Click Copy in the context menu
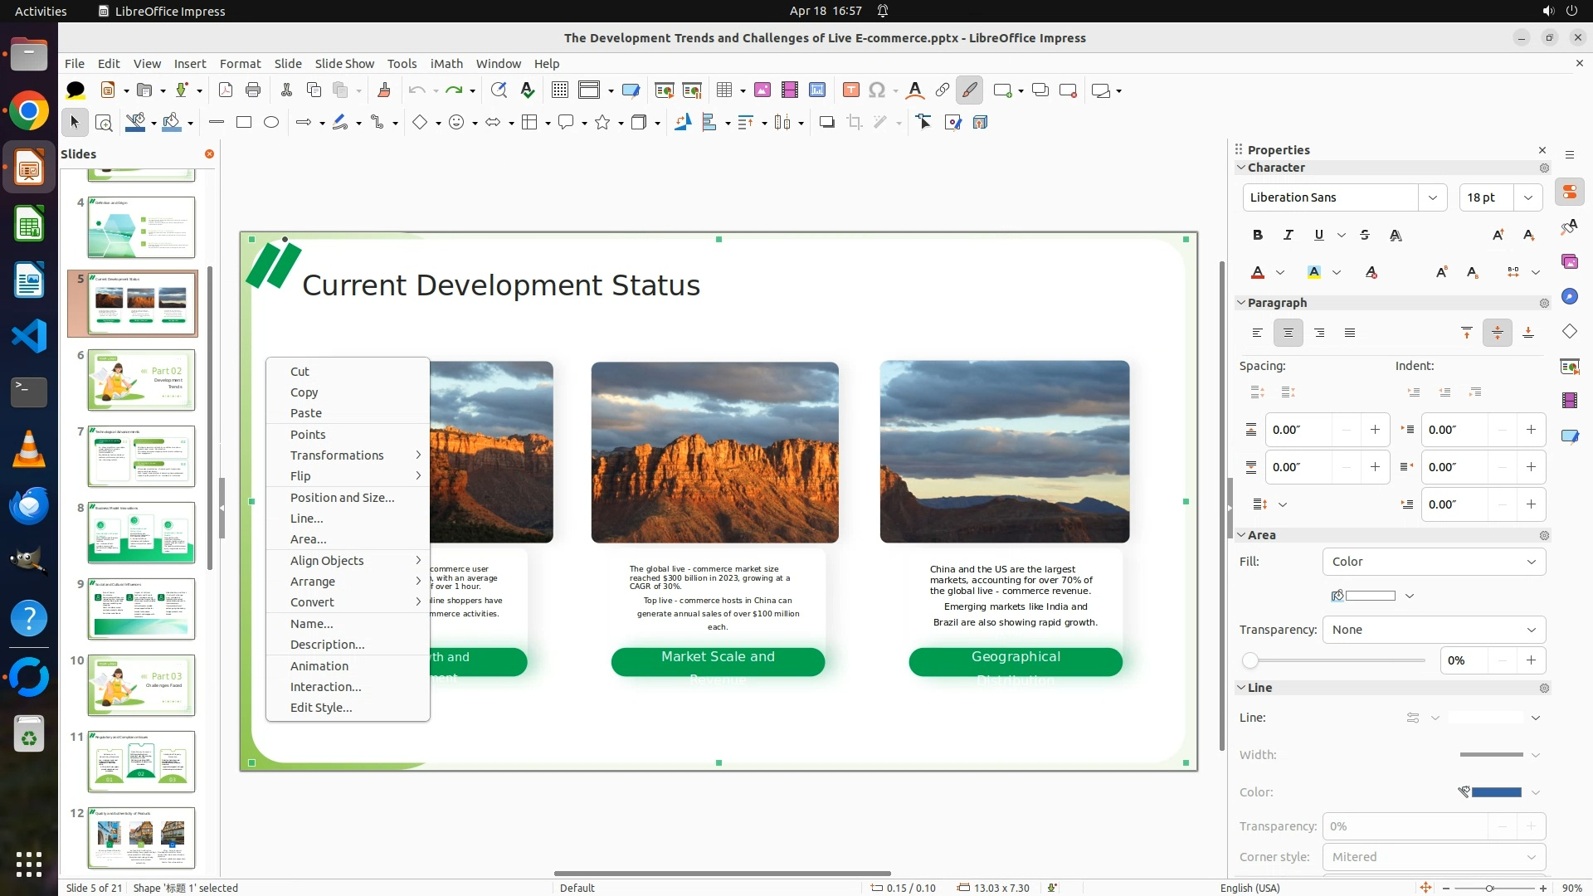Viewport: 1593px width, 896px height. pos(304,392)
